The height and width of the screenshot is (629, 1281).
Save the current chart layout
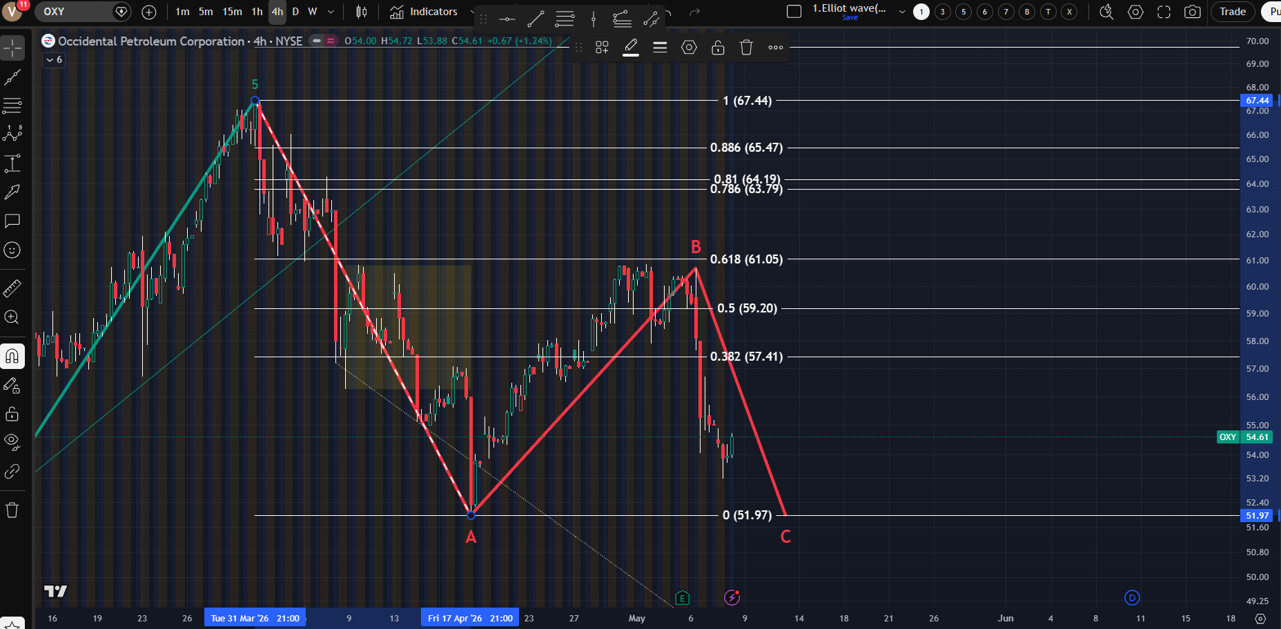pos(850,18)
